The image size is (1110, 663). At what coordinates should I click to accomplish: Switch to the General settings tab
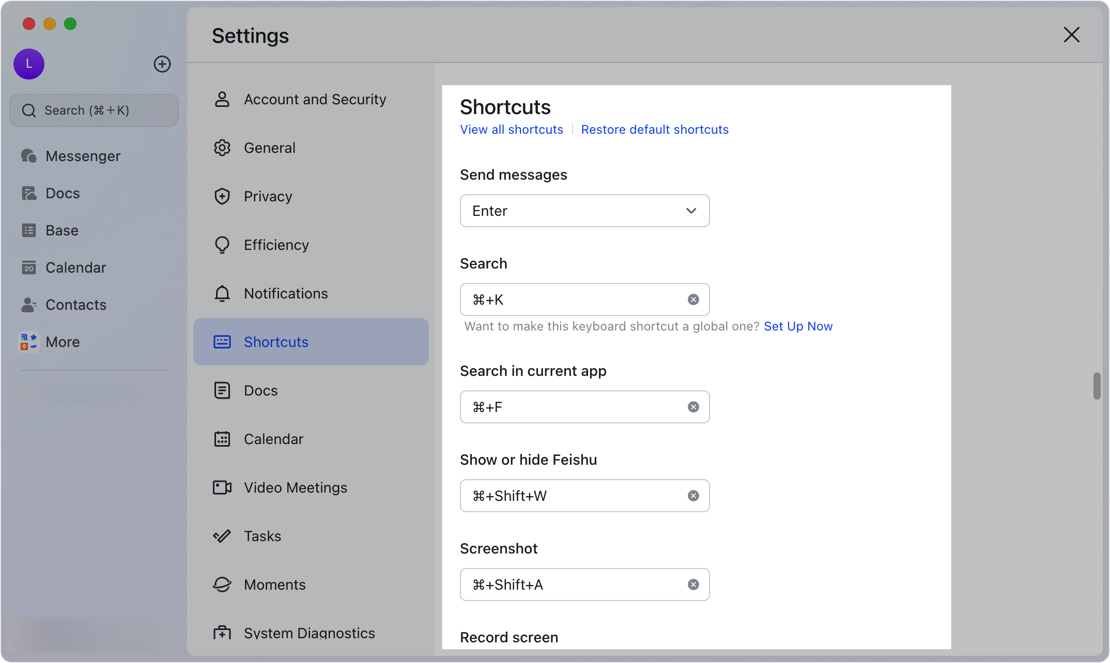269,148
